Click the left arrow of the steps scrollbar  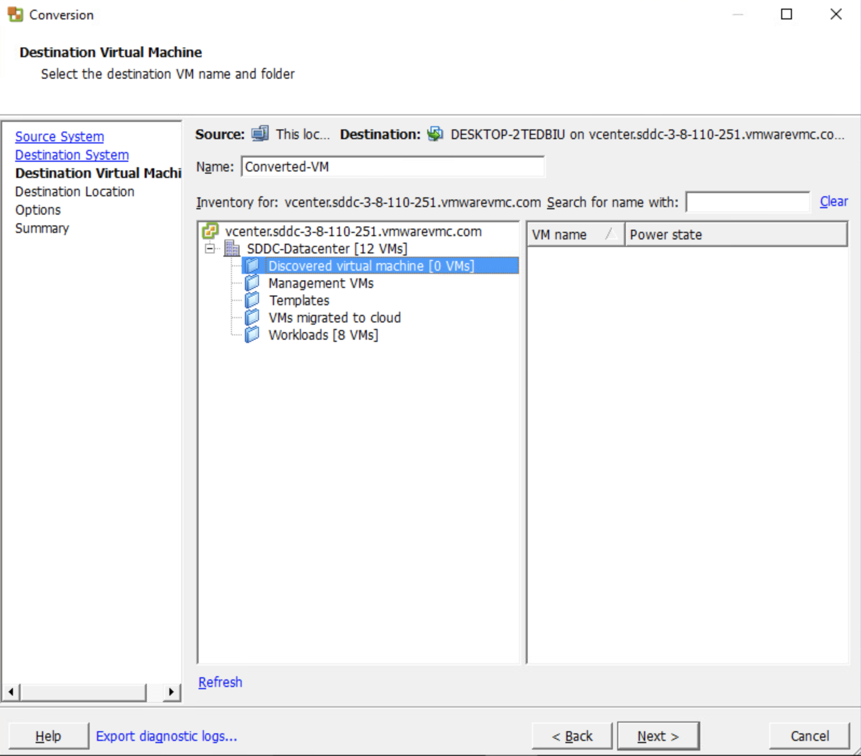point(11,692)
